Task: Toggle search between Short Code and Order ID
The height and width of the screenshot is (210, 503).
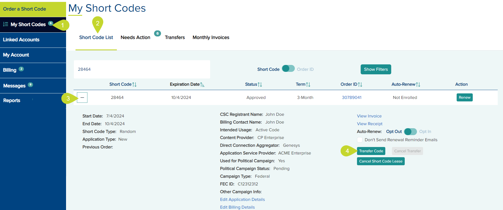Action: pos(288,69)
